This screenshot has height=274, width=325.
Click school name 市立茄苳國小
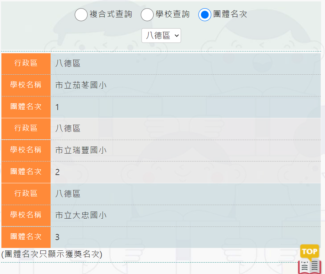(81, 85)
